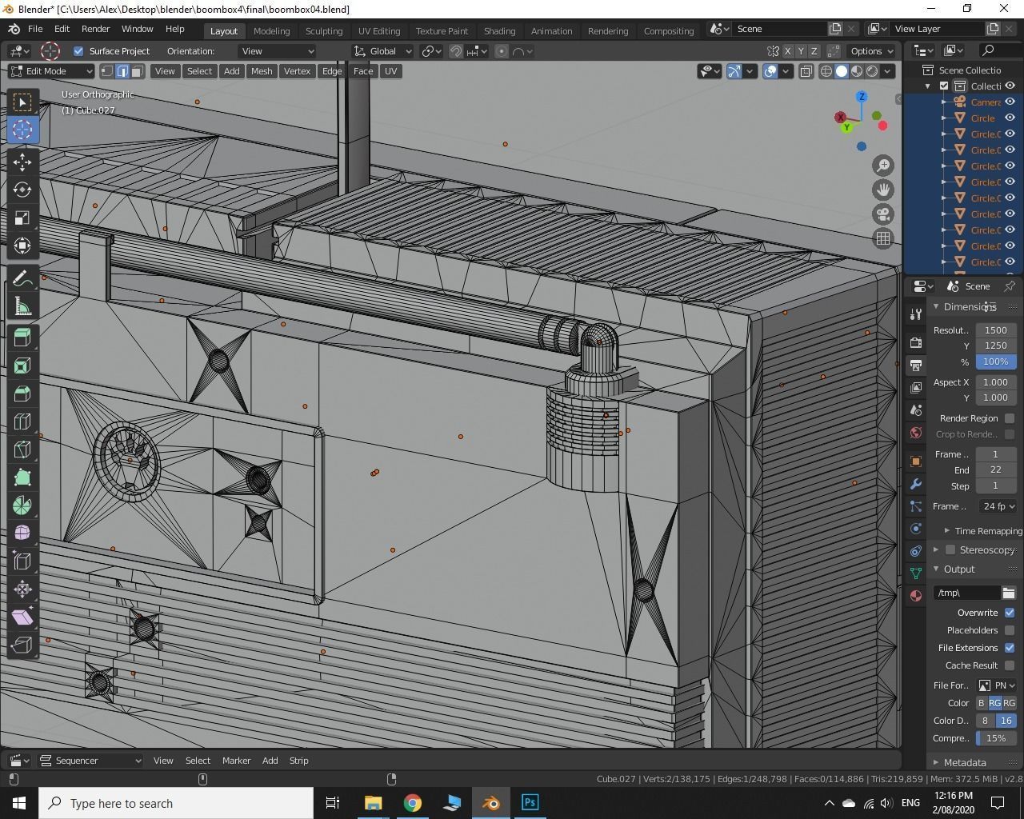Select the Measure tool
The image size is (1024, 819).
[x=22, y=307]
